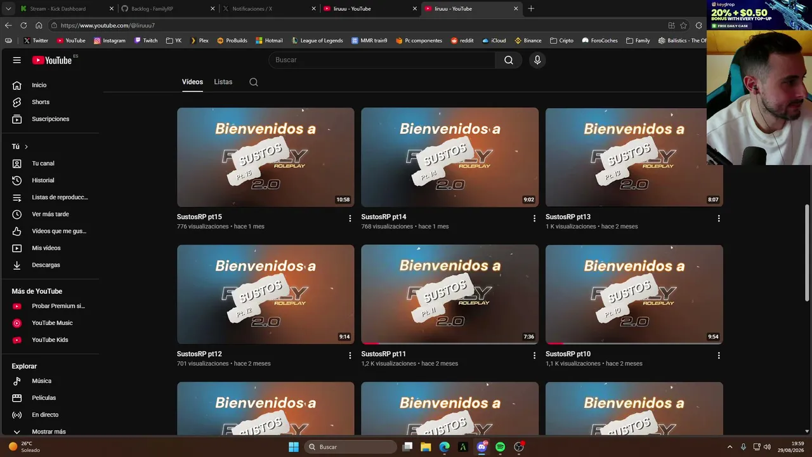
Task: Open Spotify from the taskbar
Action: (x=500, y=447)
